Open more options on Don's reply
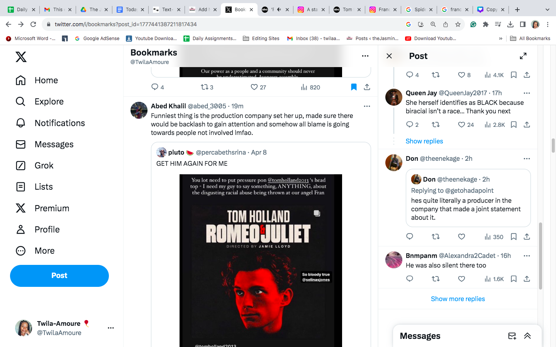This screenshot has height=347, width=556. [x=527, y=158]
